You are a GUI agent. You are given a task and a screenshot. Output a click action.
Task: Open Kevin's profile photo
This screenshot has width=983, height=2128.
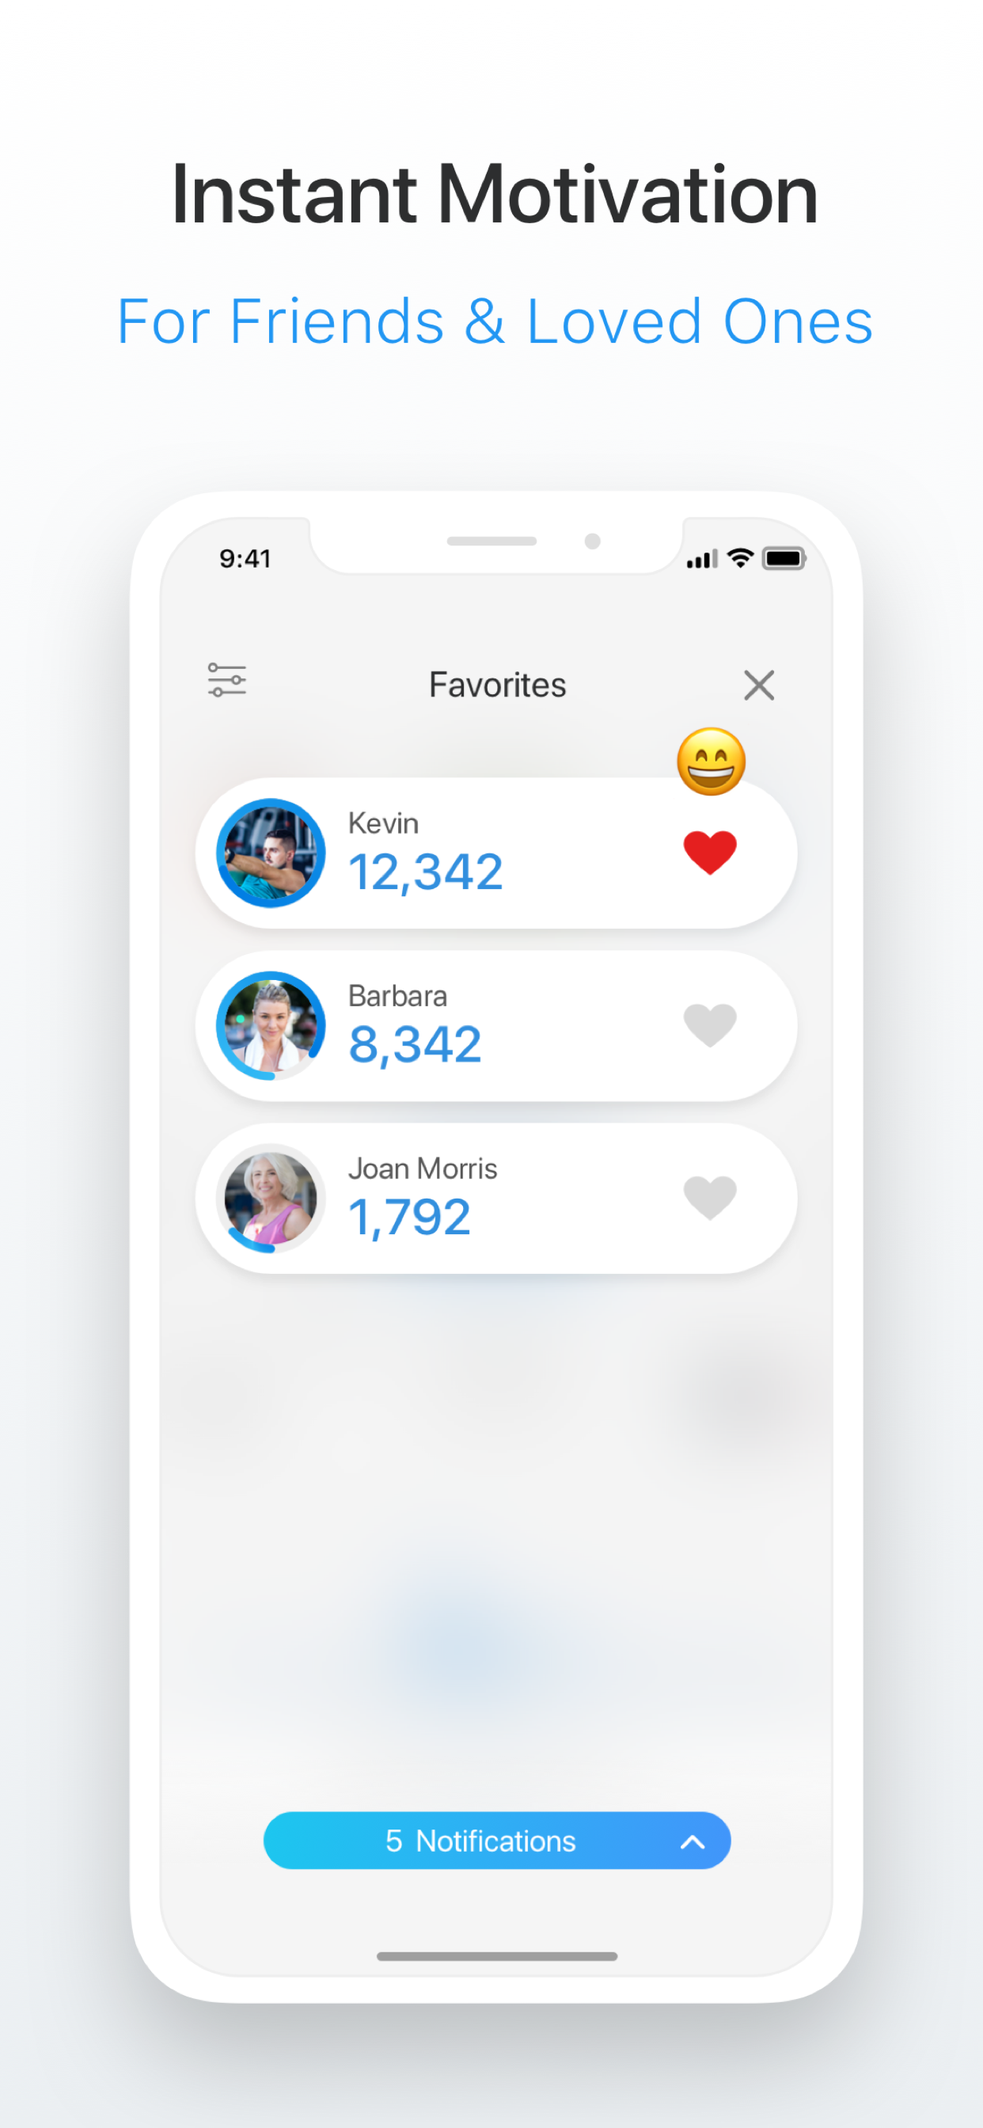pos(270,853)
